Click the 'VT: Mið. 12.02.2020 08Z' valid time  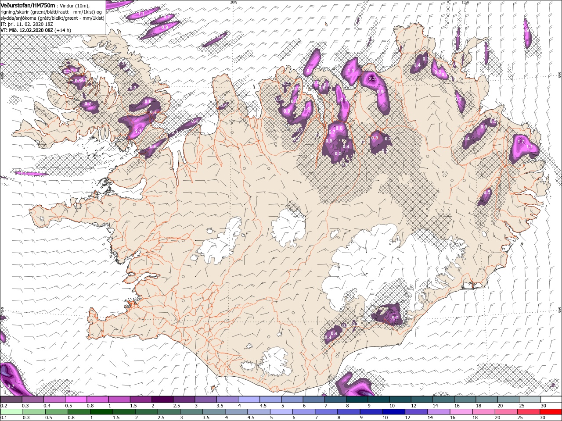[27, 30]
